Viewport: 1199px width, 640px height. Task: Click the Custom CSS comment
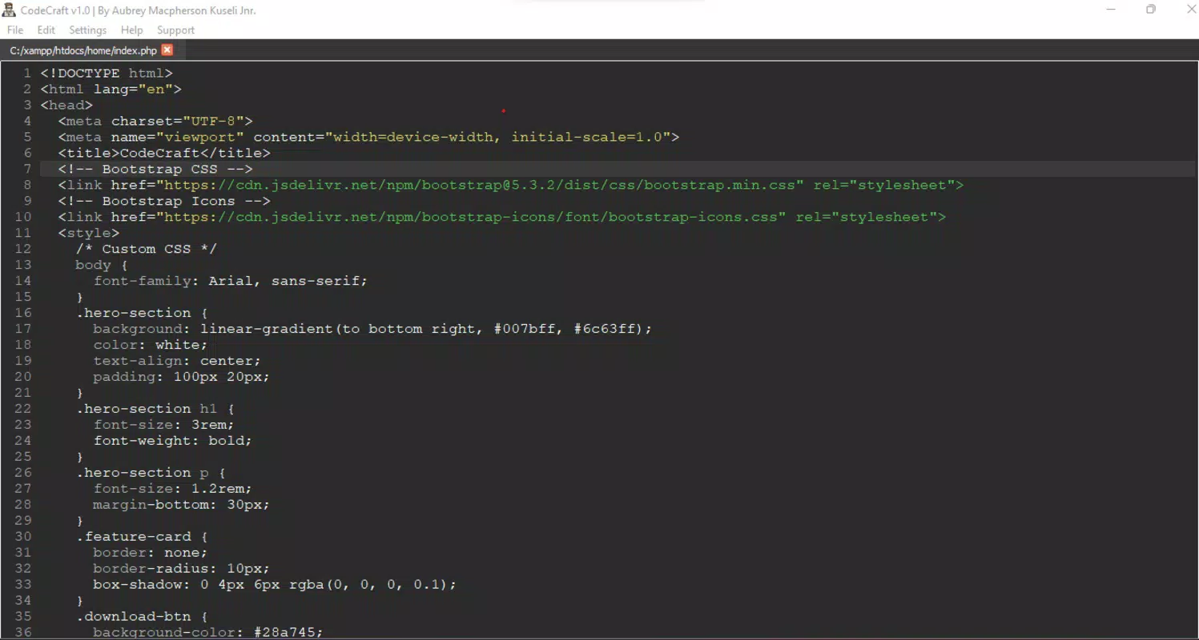[x=147, y=249]
